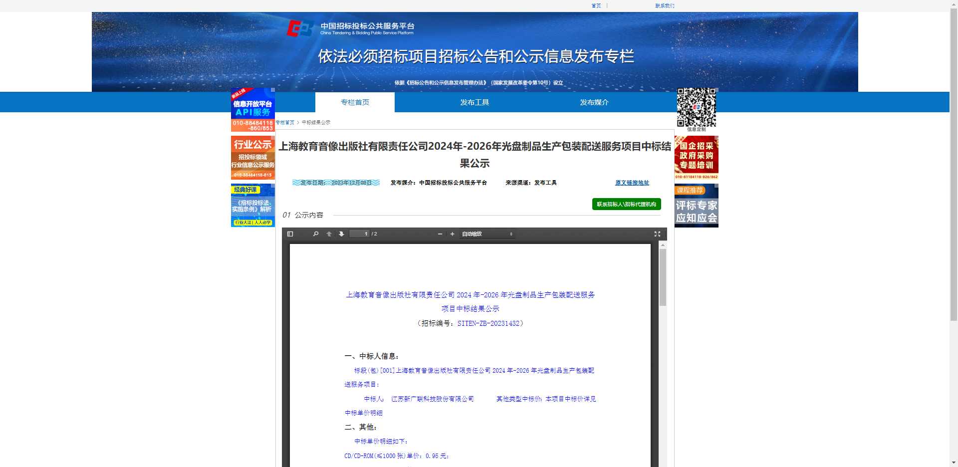
Task: Open the 自动缩放 zoom dropdown
Action: click(487, 234)
